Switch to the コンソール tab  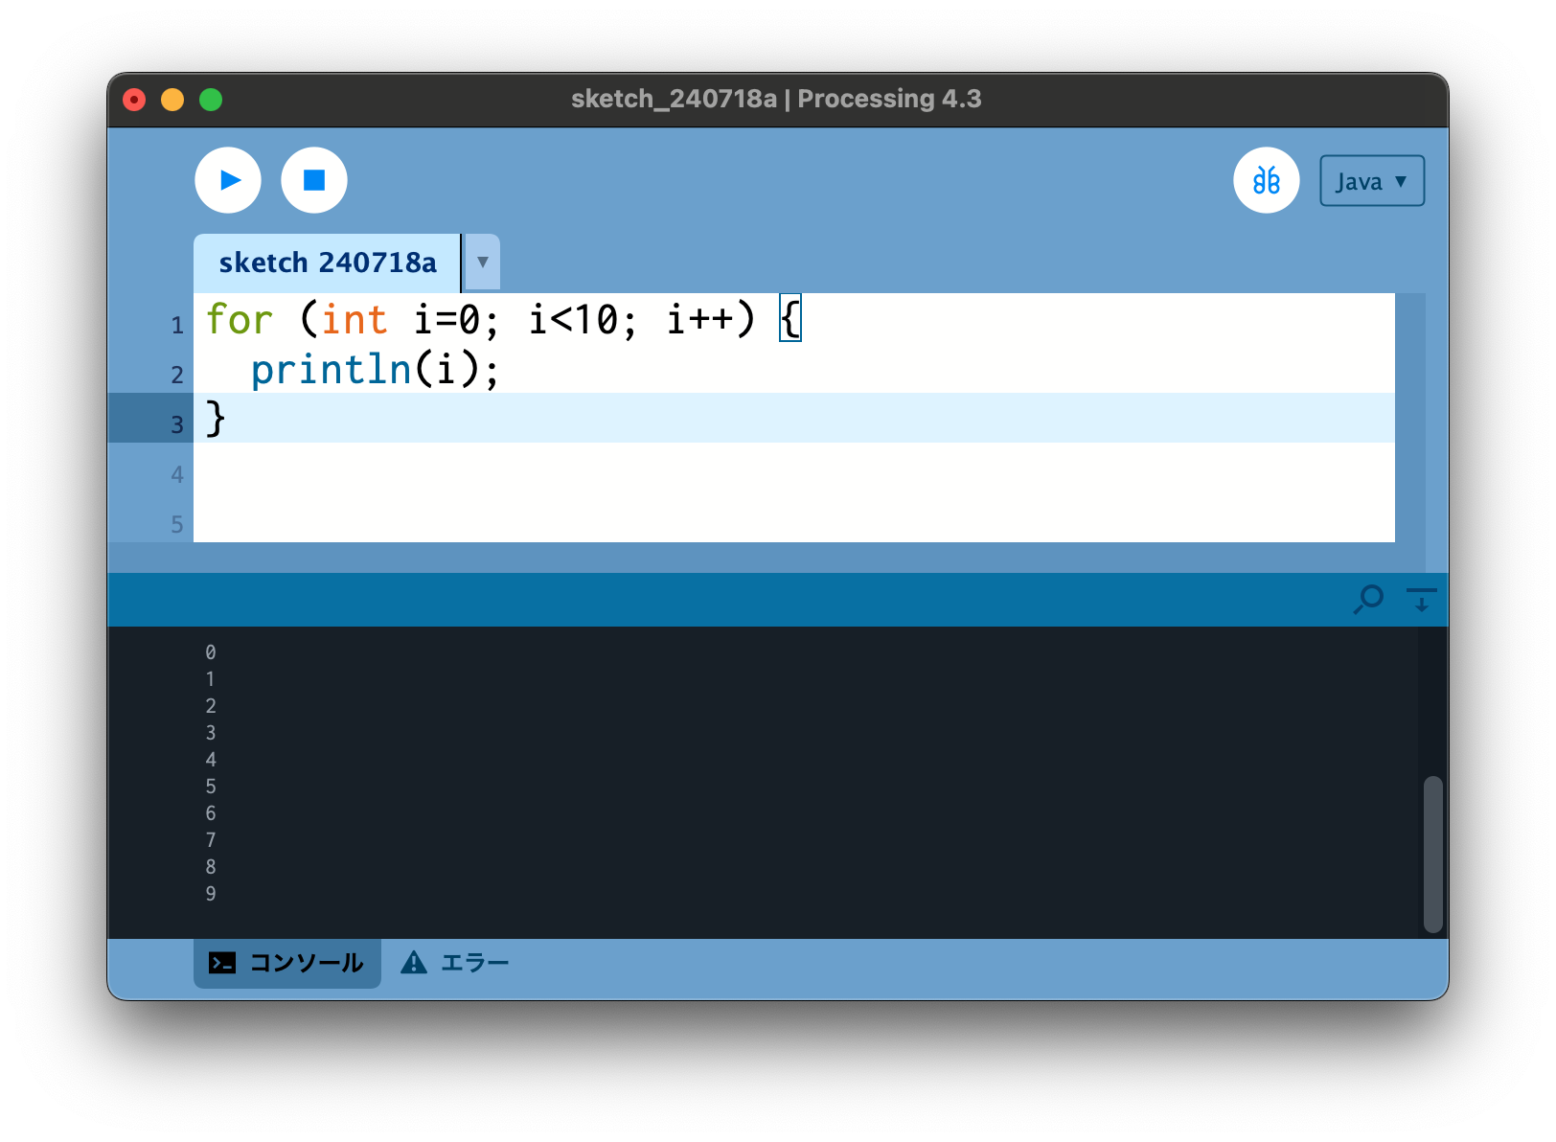287,963
